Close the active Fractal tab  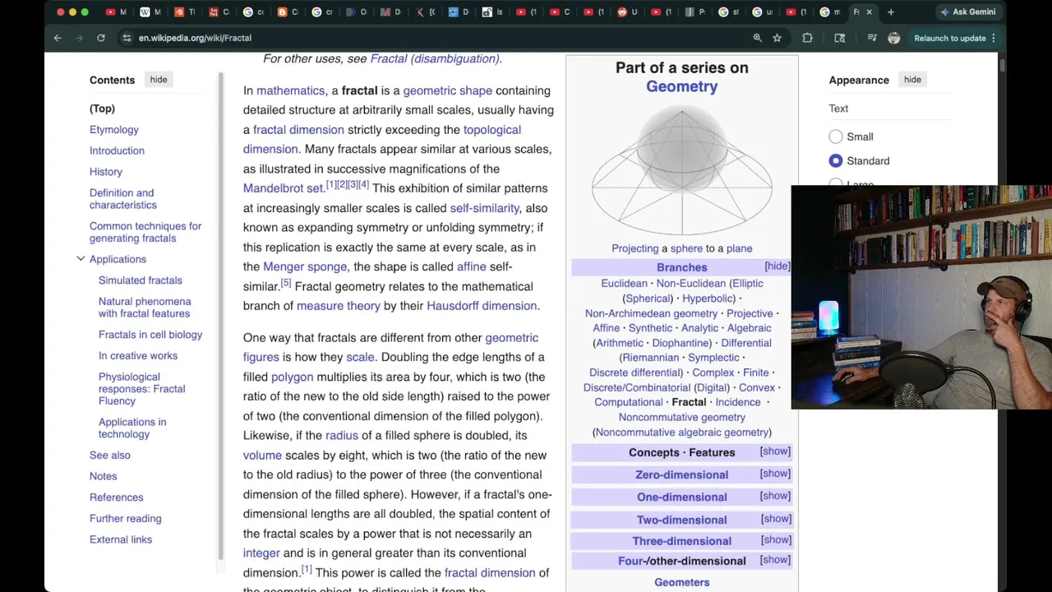point(869,12)
